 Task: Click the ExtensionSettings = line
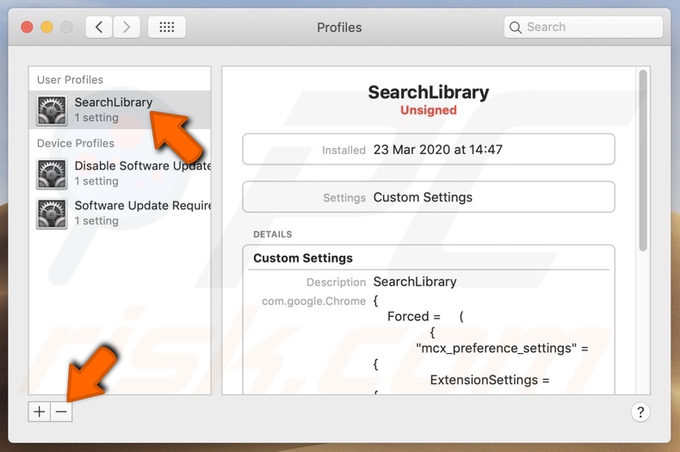point(490,380)
